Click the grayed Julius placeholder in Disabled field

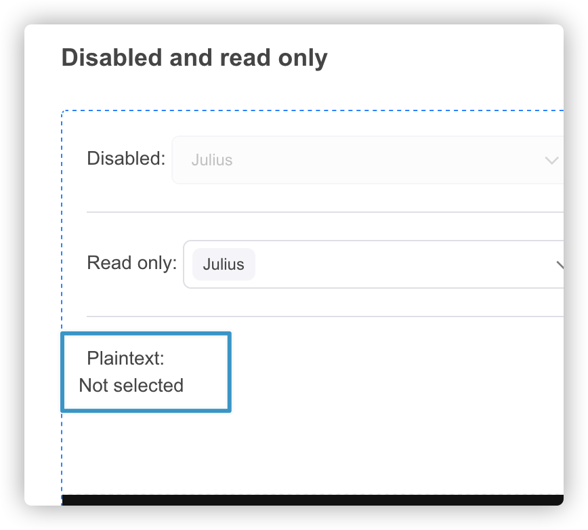(211, 160)
